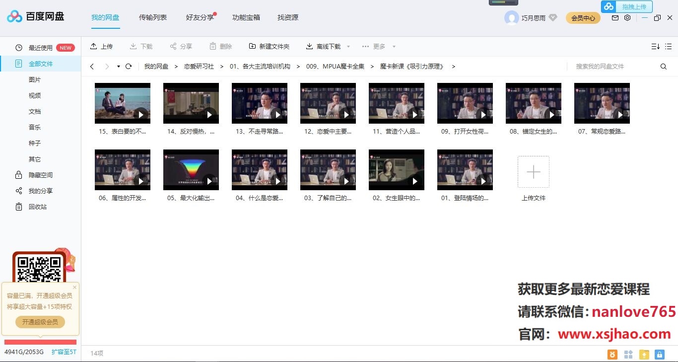
Task: Expand the 更多 dropdown arrow
Action: pyautogui.click(x=394, y=47)
